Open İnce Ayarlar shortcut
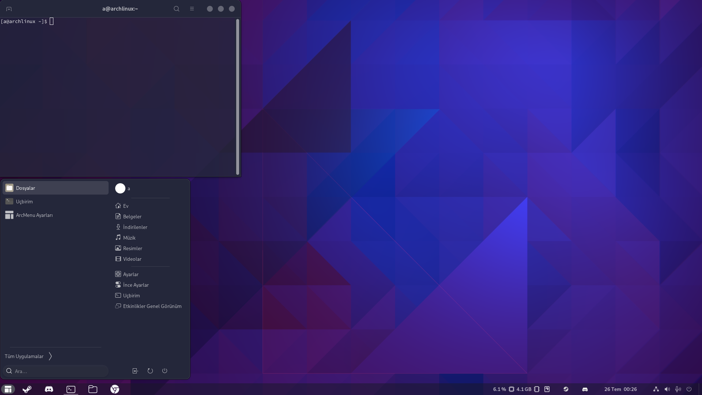 136,285
